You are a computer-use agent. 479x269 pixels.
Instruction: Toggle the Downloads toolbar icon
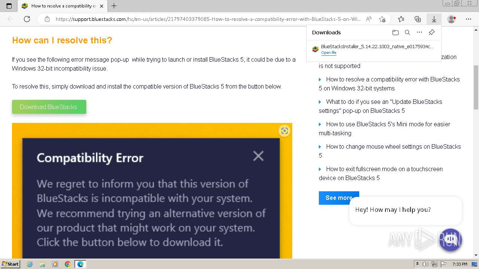pyautogui.click(x=434, y=19)
